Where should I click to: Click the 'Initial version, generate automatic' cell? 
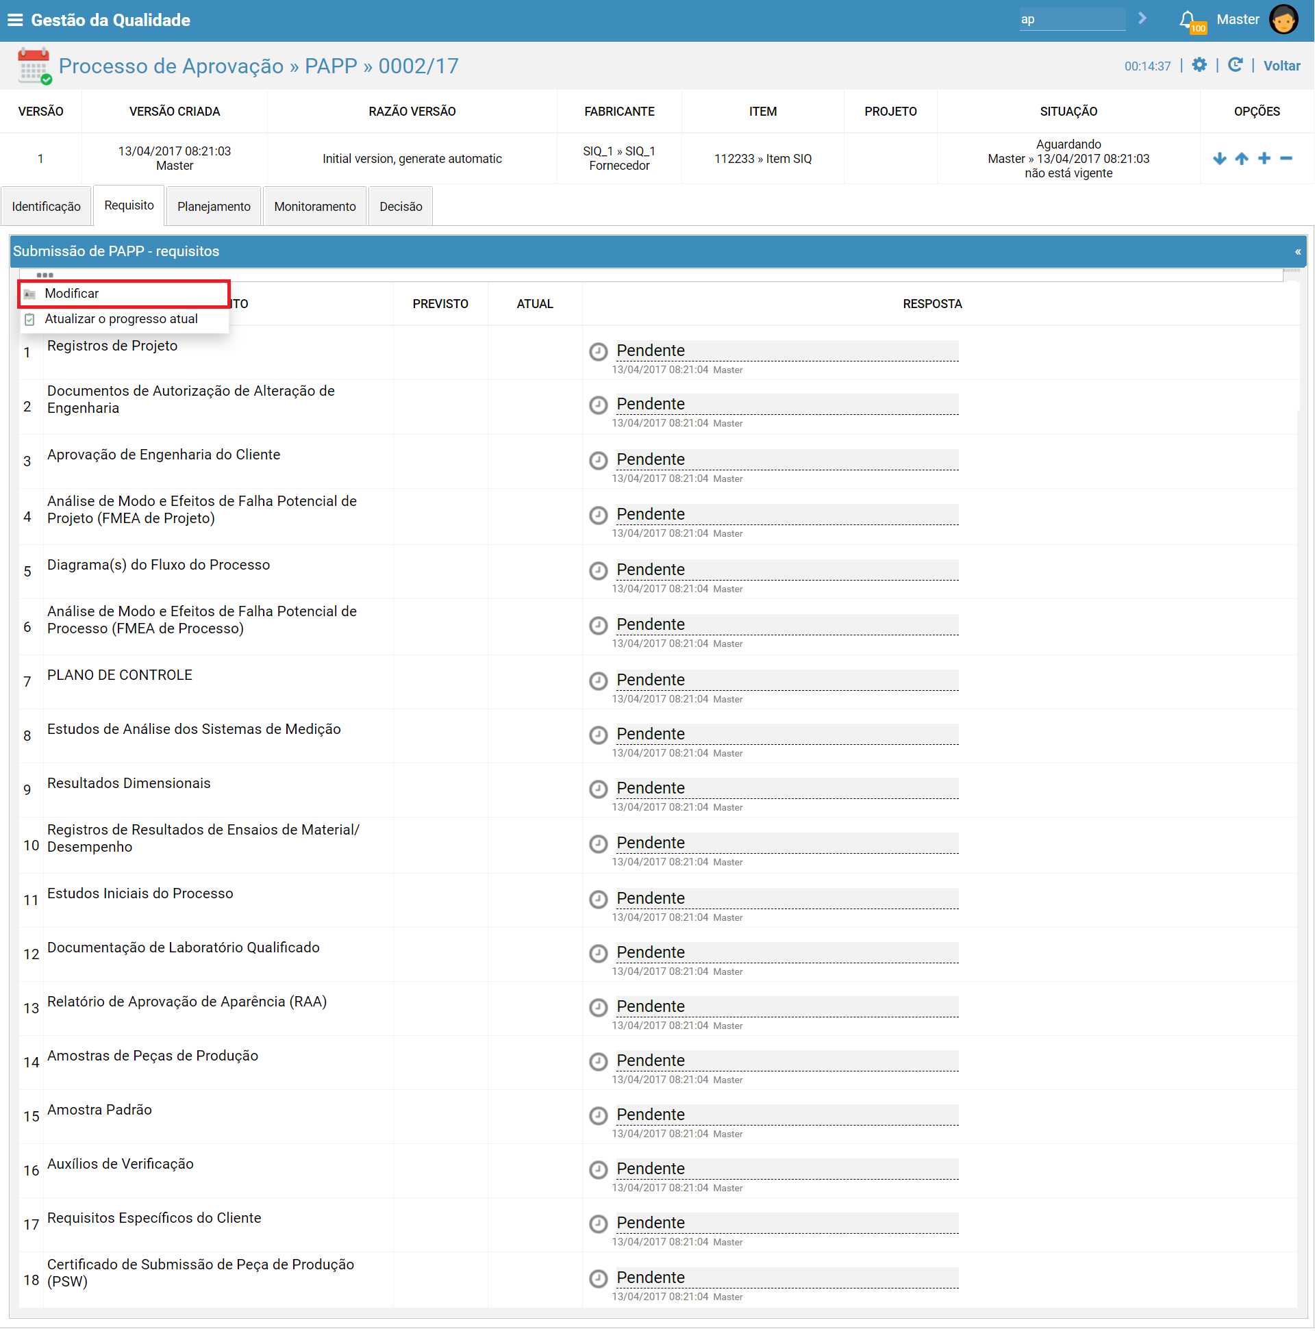click(x=412, y=159)
